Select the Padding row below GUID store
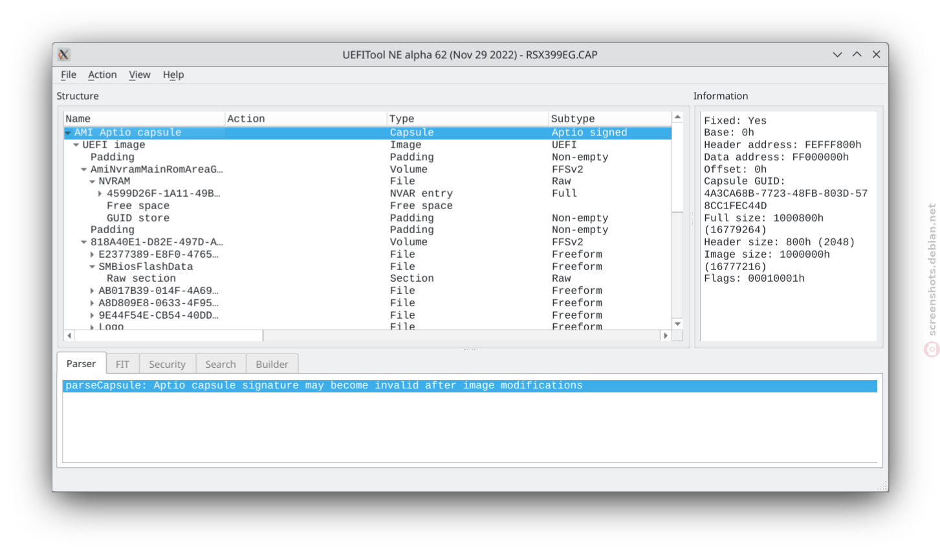This screenshot has width=940, height=553. click(x=367, y=230)
